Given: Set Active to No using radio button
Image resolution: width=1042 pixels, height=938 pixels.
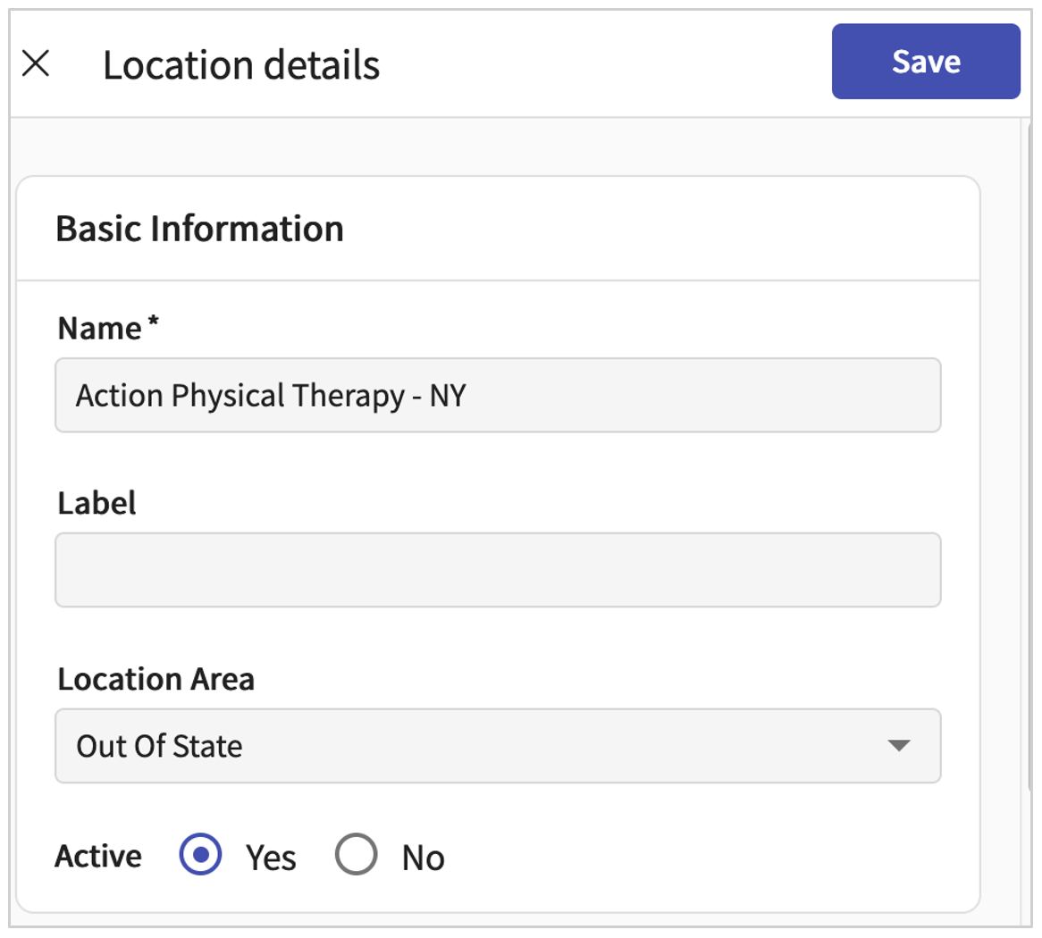Looking at the screenshot, I should 356,856.
